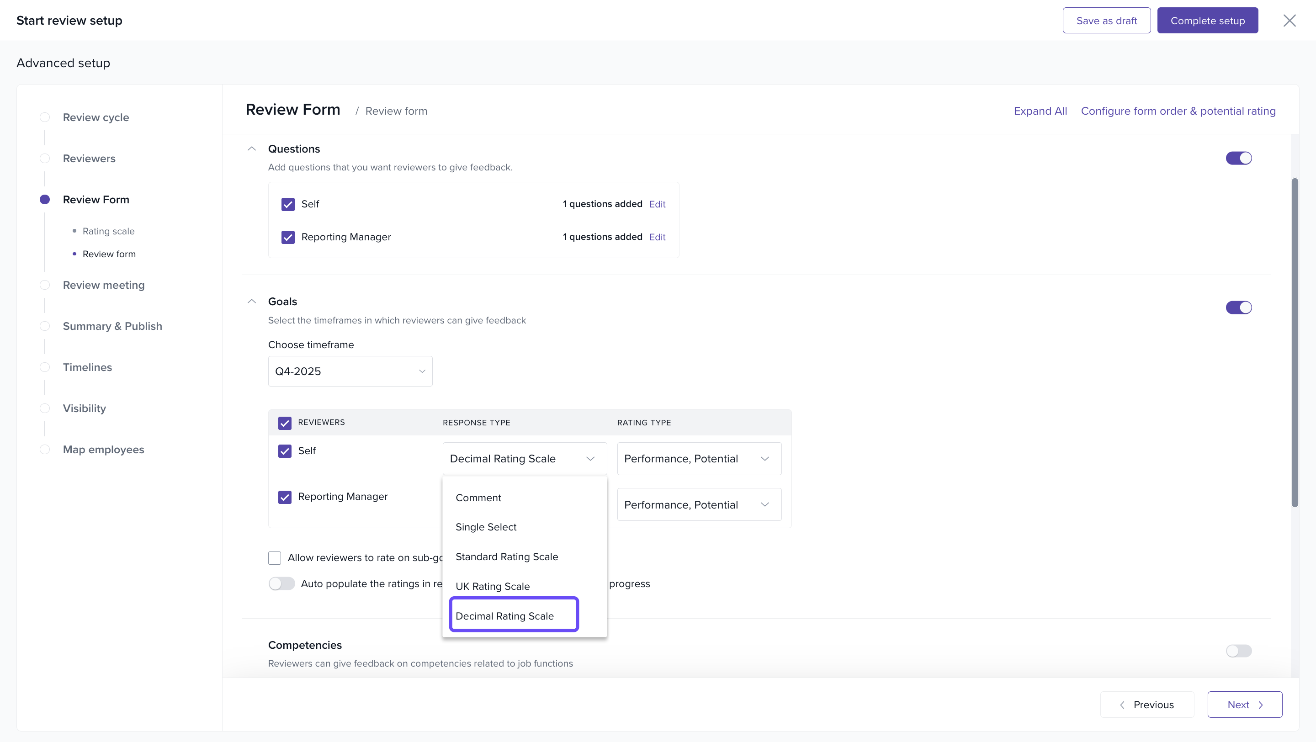Close the review setup with X icon
This screenshot has width=1316, height=742.
(x=1289, y=21)
